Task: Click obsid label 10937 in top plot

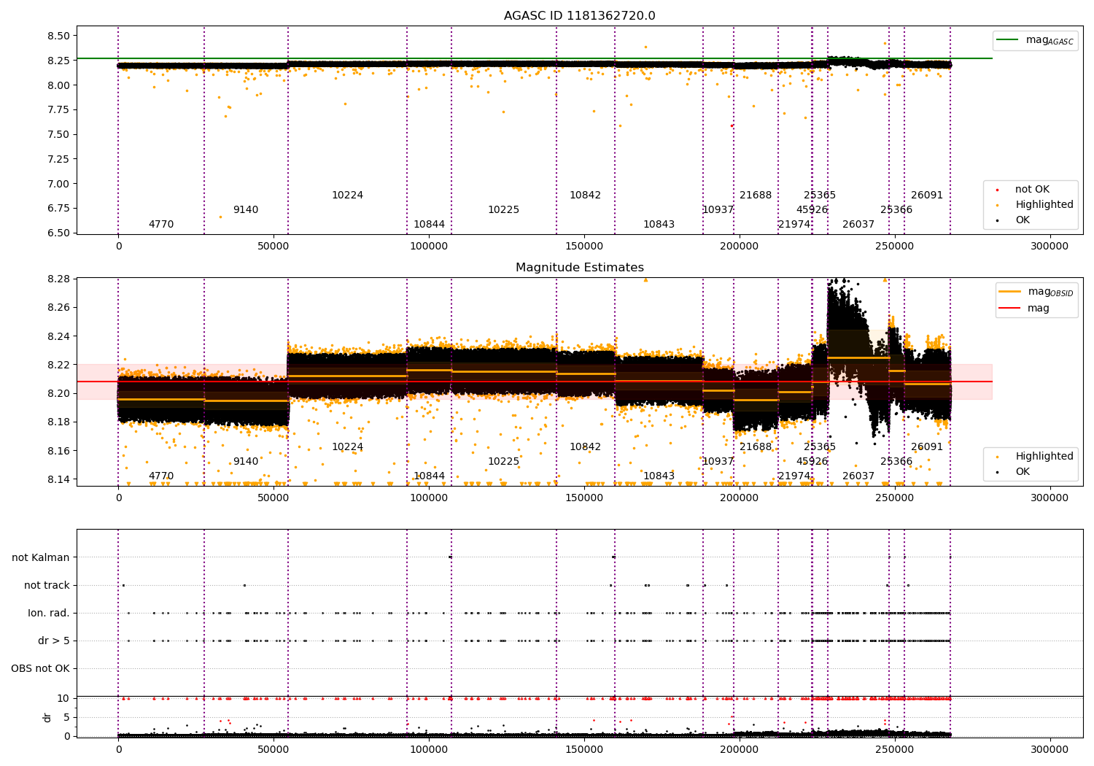Action: 718,210
